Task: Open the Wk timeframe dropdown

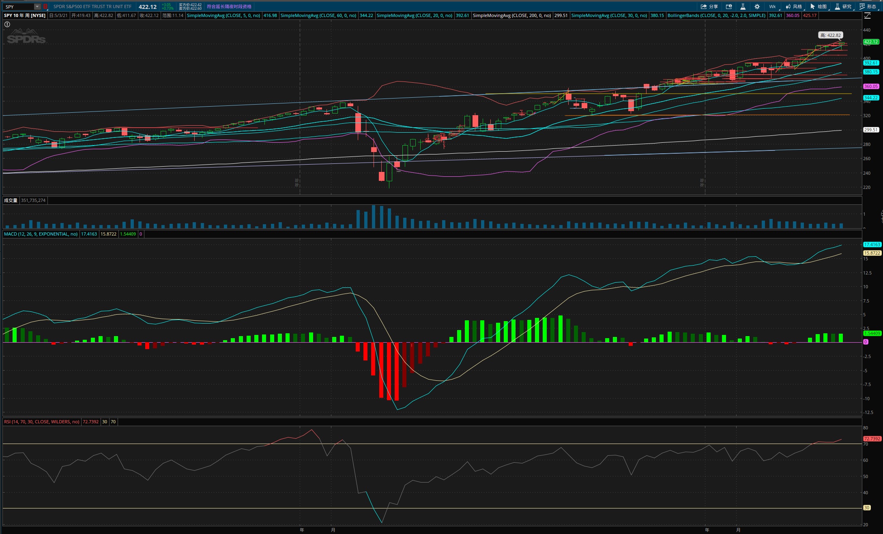Action: pyautogui.click(x=773, y=6)
